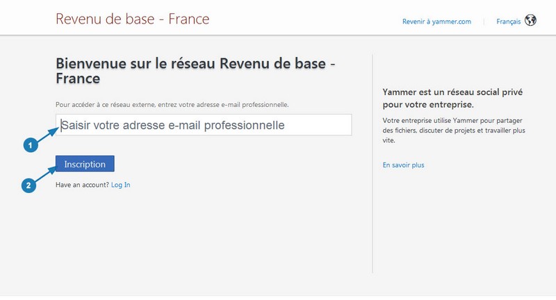Open the Français language selector

point(508,22)
